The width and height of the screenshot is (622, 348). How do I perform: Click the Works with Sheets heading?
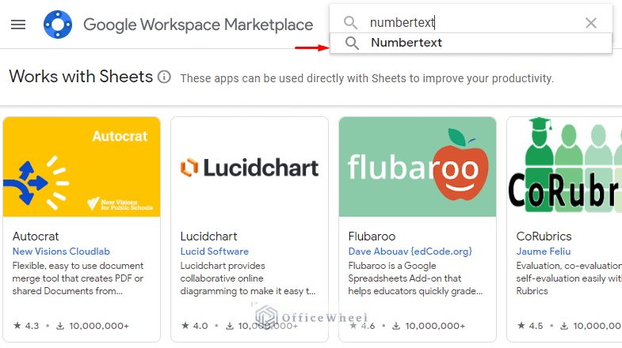[81, 77]
